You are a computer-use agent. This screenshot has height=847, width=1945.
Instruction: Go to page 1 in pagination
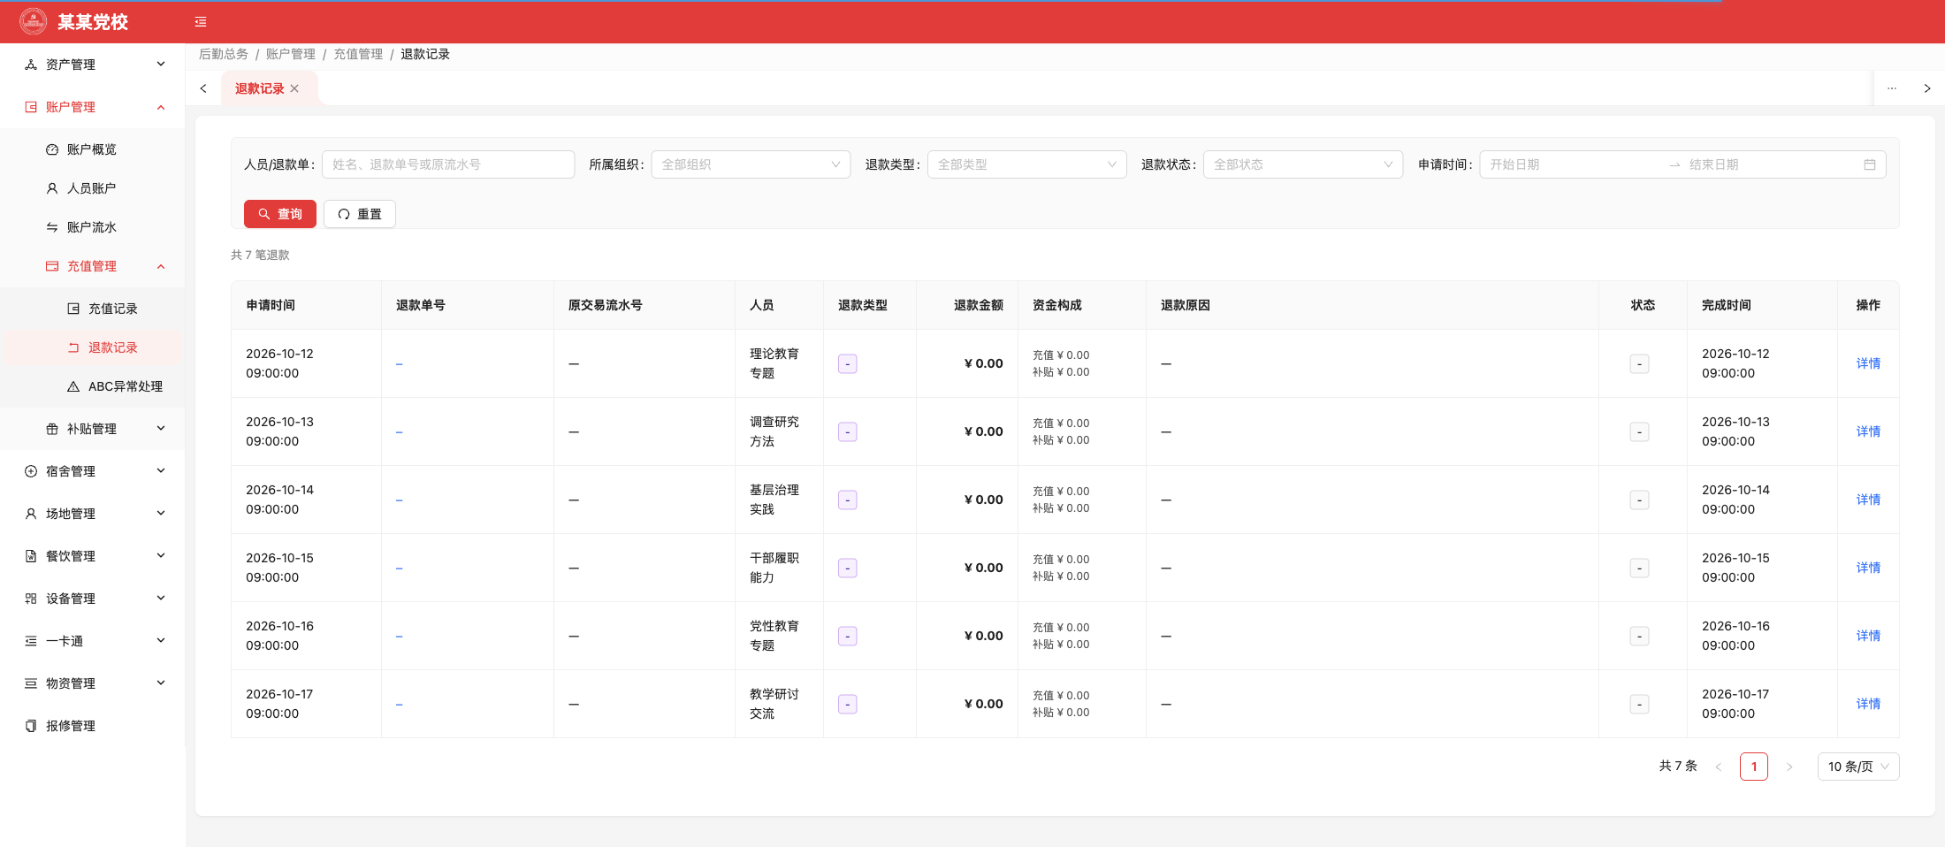pos(1754,767)
